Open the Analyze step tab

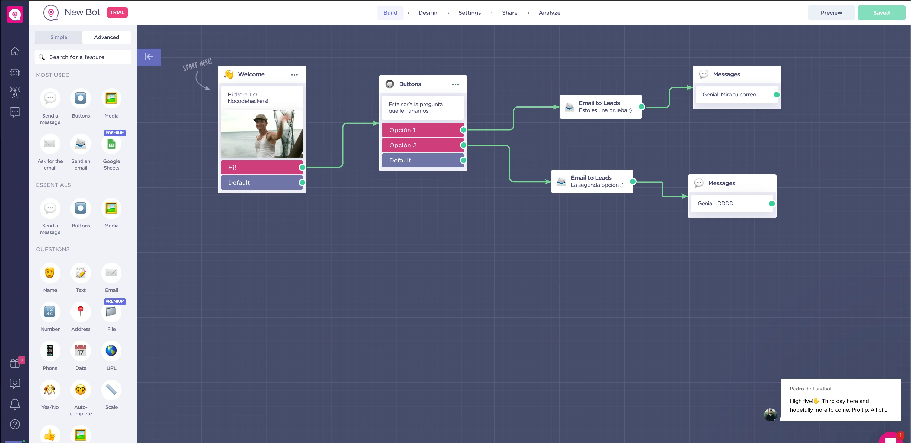549,13
